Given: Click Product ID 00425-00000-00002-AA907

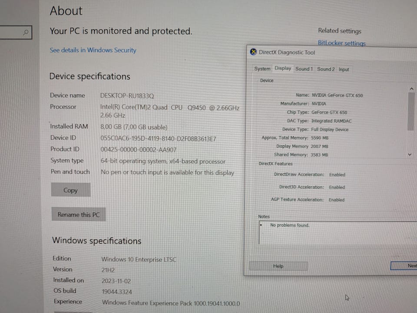Looking at the screenshot, I should point(138,150).
